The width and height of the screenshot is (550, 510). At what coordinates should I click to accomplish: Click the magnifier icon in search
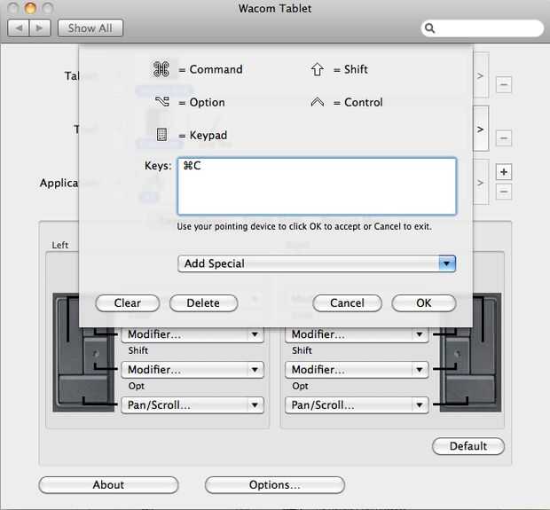431,28
